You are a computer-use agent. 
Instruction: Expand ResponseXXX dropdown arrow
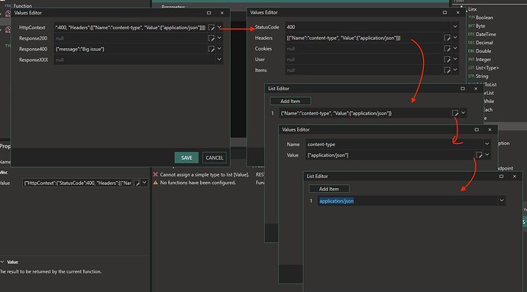[x=219, y=60]
